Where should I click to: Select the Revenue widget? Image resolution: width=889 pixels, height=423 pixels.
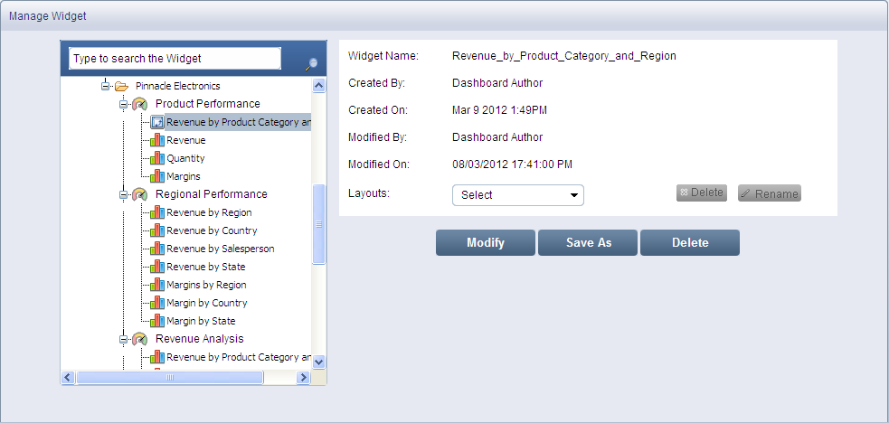tap(186, 140)
